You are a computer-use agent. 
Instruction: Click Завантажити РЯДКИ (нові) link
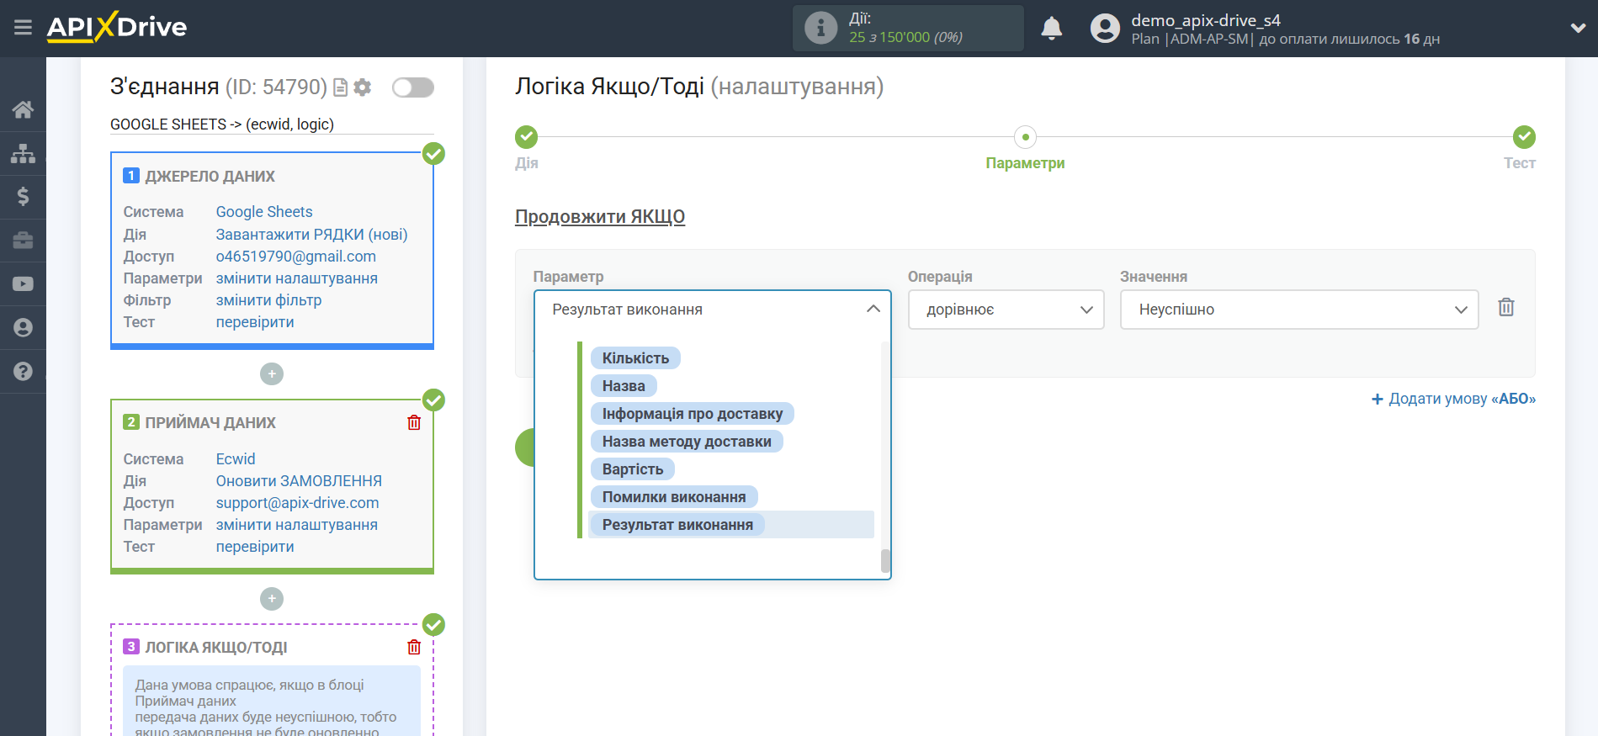pos(311,235)
